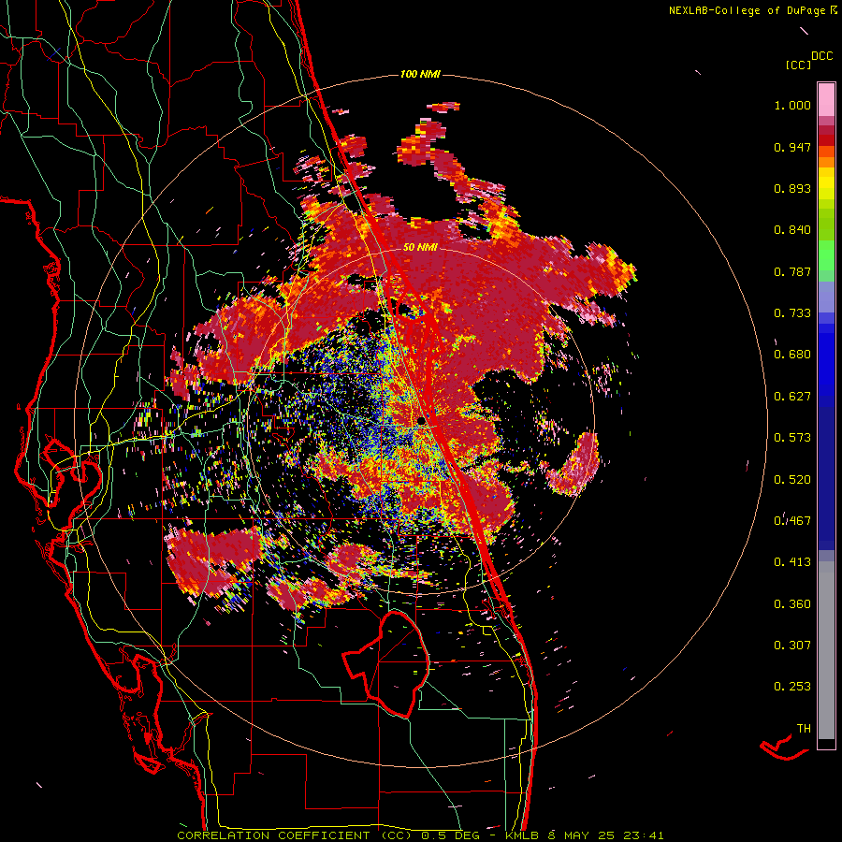Select the 1.000 legend value
Screen dimensions: 842x842
792,105
